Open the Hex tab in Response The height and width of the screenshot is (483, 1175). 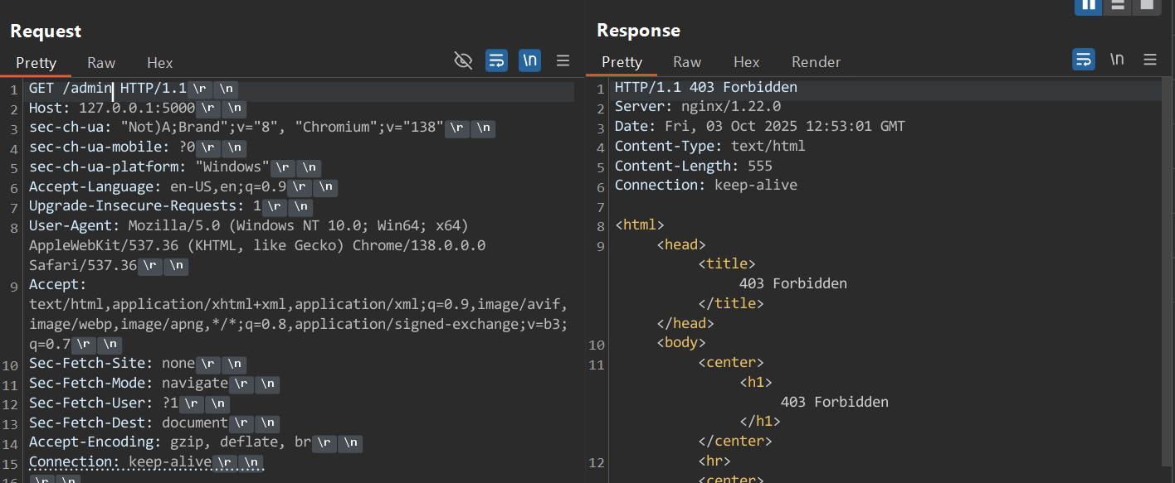[746, 62]
